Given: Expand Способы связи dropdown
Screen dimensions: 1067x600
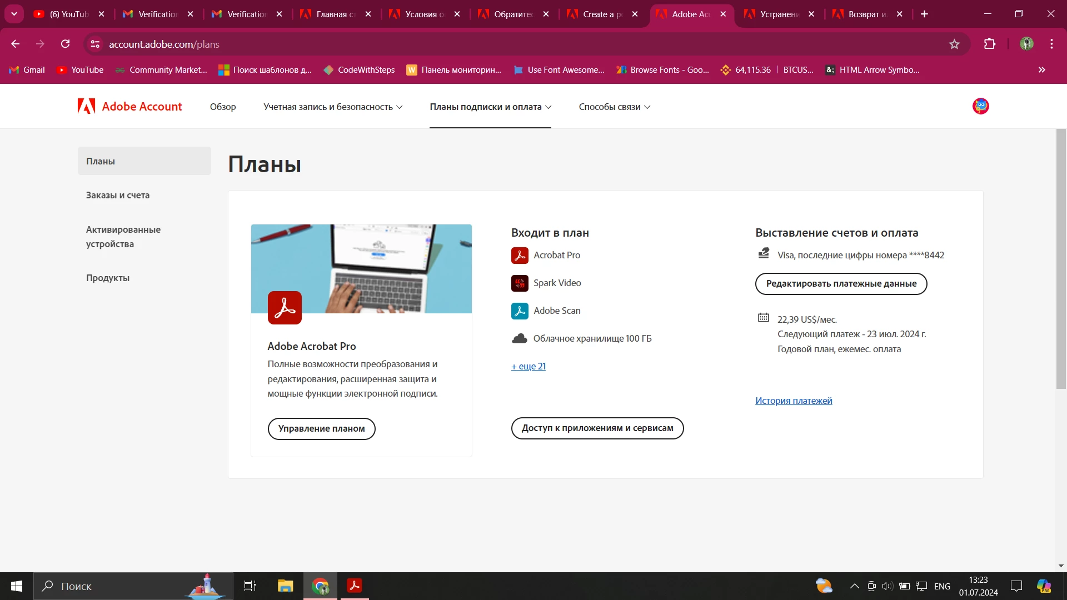Looking at the screenshot, I should [614, 107].
